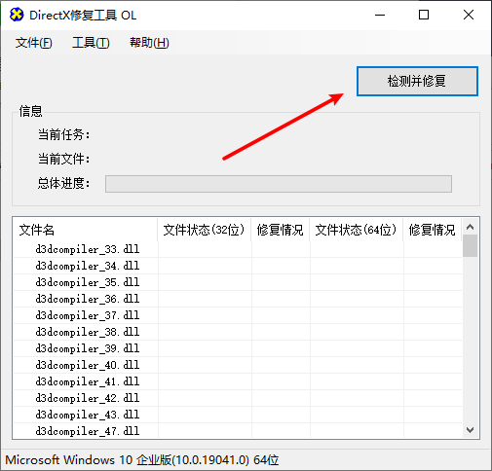Select the d3dcompiler_47.dll row
Image resolution: width=492 pixels, height=471 pixels.
pyautogui.click(x=238, y=431)
